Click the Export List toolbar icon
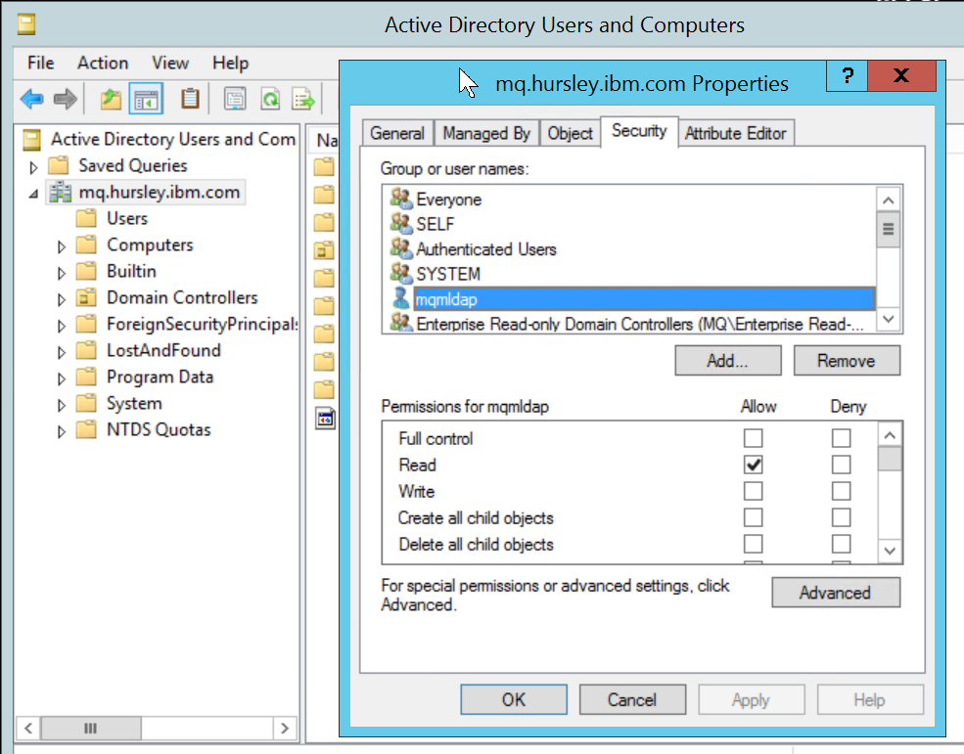 pos(303,99)
